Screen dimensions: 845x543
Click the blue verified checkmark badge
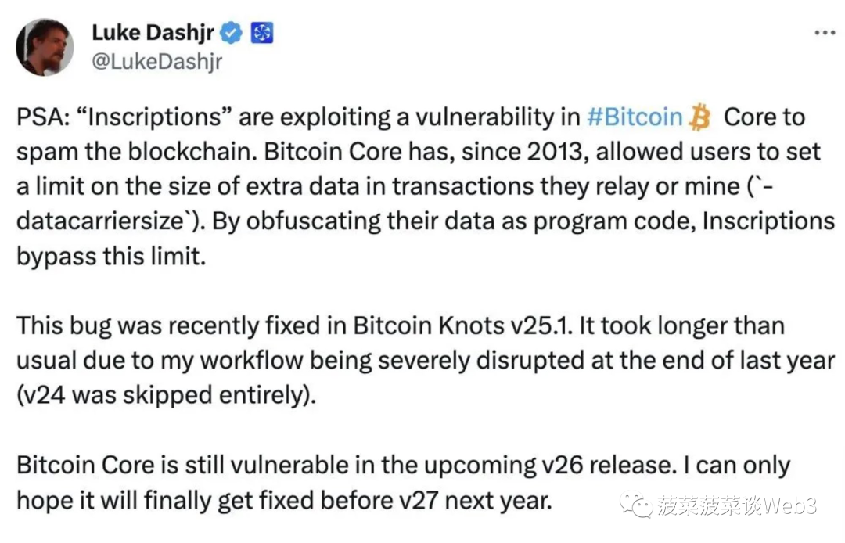point(232,33)
